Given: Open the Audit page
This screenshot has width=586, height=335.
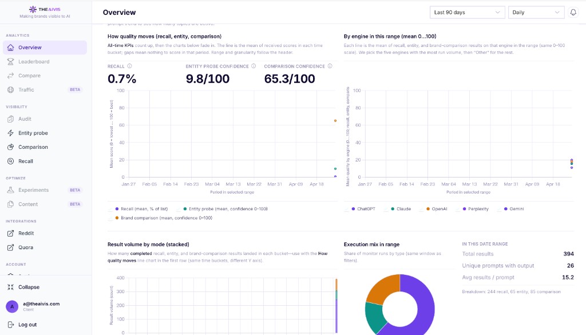Looking at the screenshot, I should (x=45, y=119).
